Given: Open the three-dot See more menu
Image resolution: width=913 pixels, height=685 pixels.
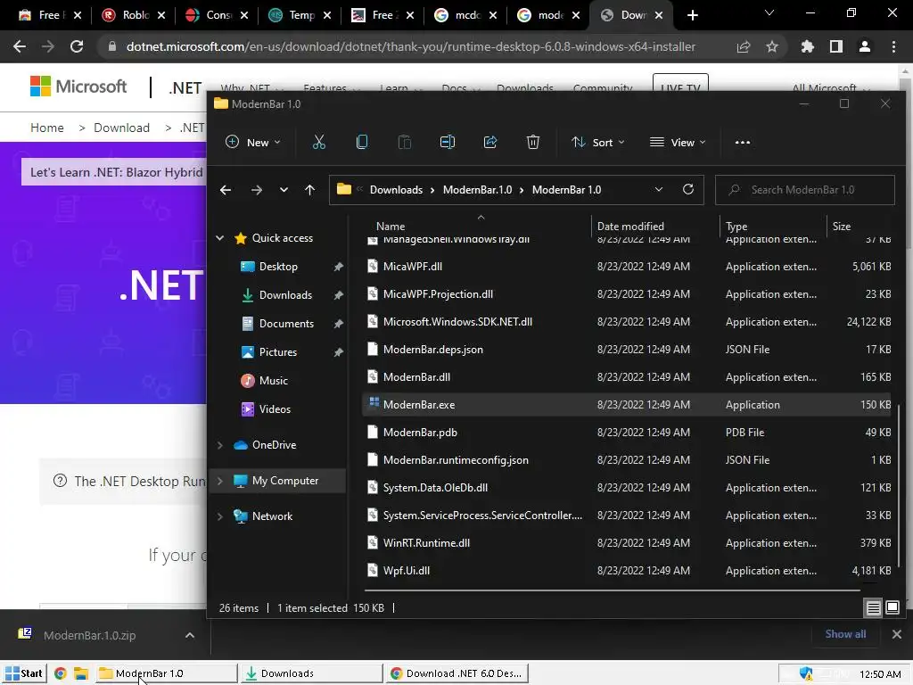Looking at the screenshot, I should (x=743, y=142).
